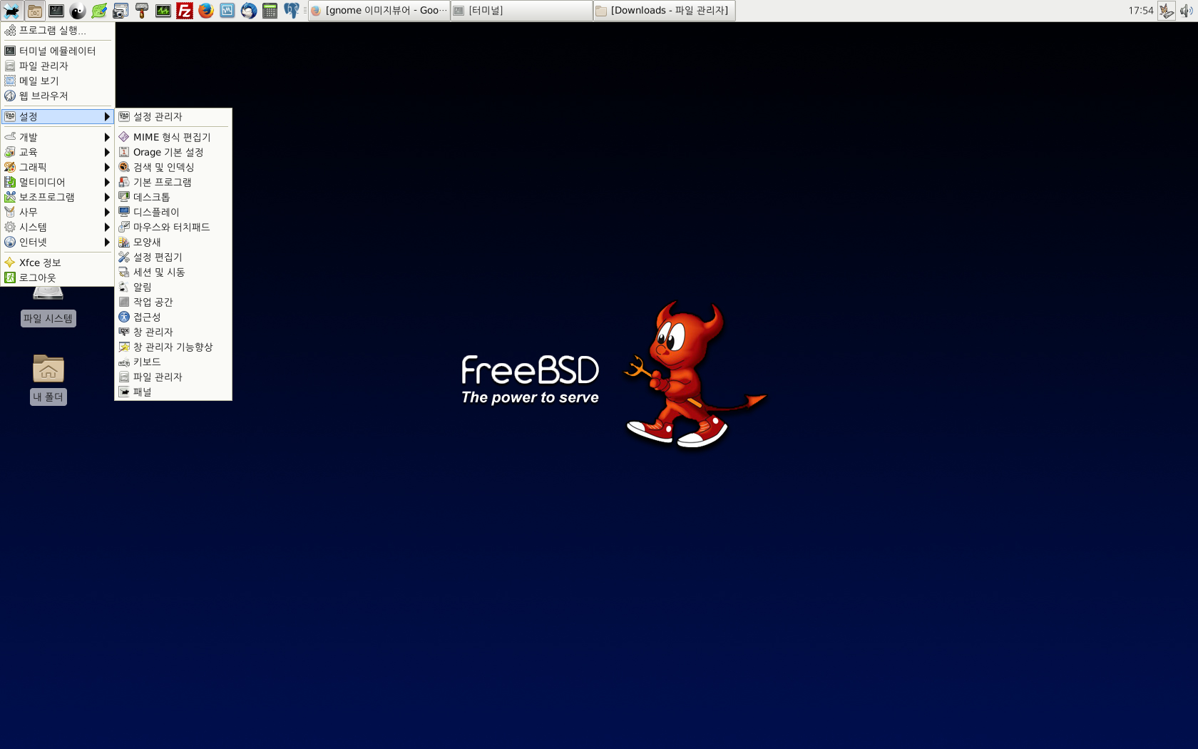Open 파일 관리자 in settings submenu
The image size is (1198, 749).
(173, 377)
